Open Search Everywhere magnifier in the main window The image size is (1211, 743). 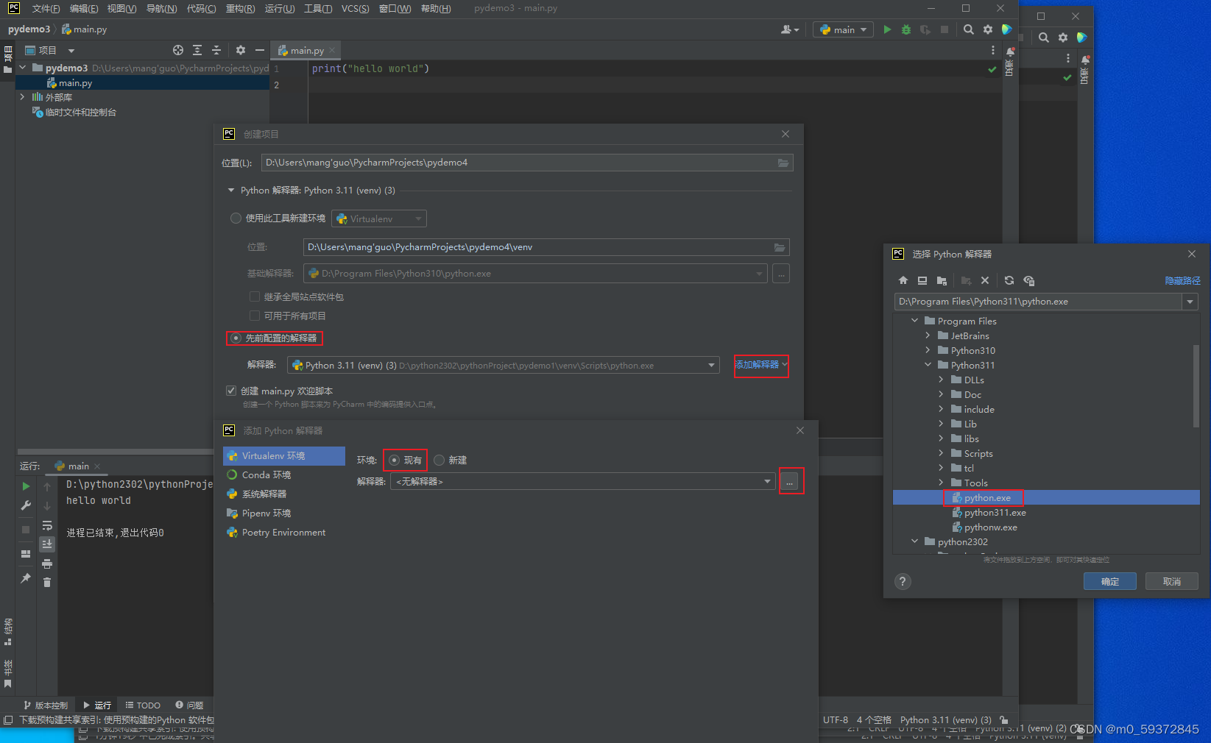(969, 29)
